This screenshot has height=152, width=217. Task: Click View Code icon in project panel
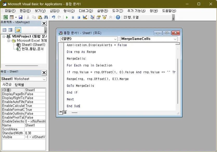[4, 30]
